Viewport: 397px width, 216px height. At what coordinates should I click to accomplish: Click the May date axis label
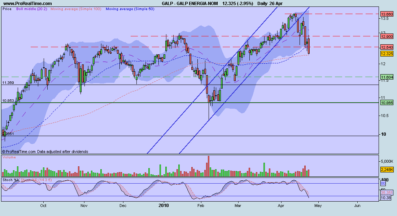[x=318, y=206]
